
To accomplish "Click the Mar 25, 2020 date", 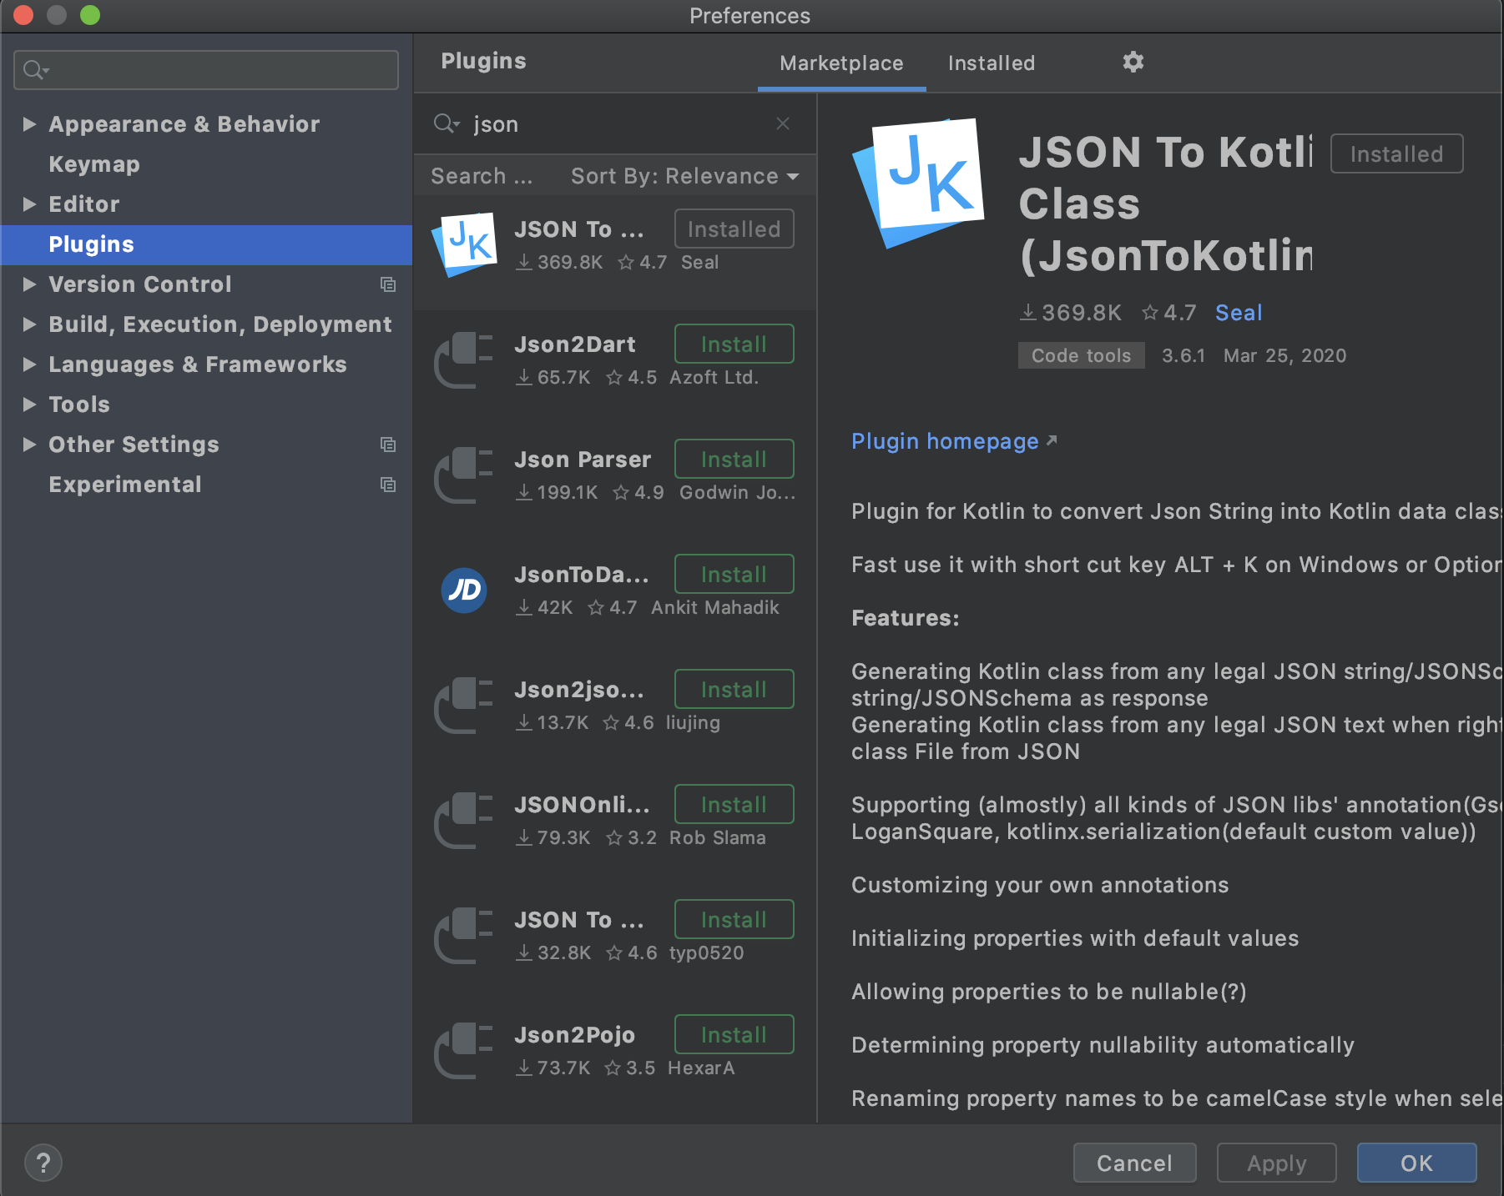I will click(x=1284, y=355).
